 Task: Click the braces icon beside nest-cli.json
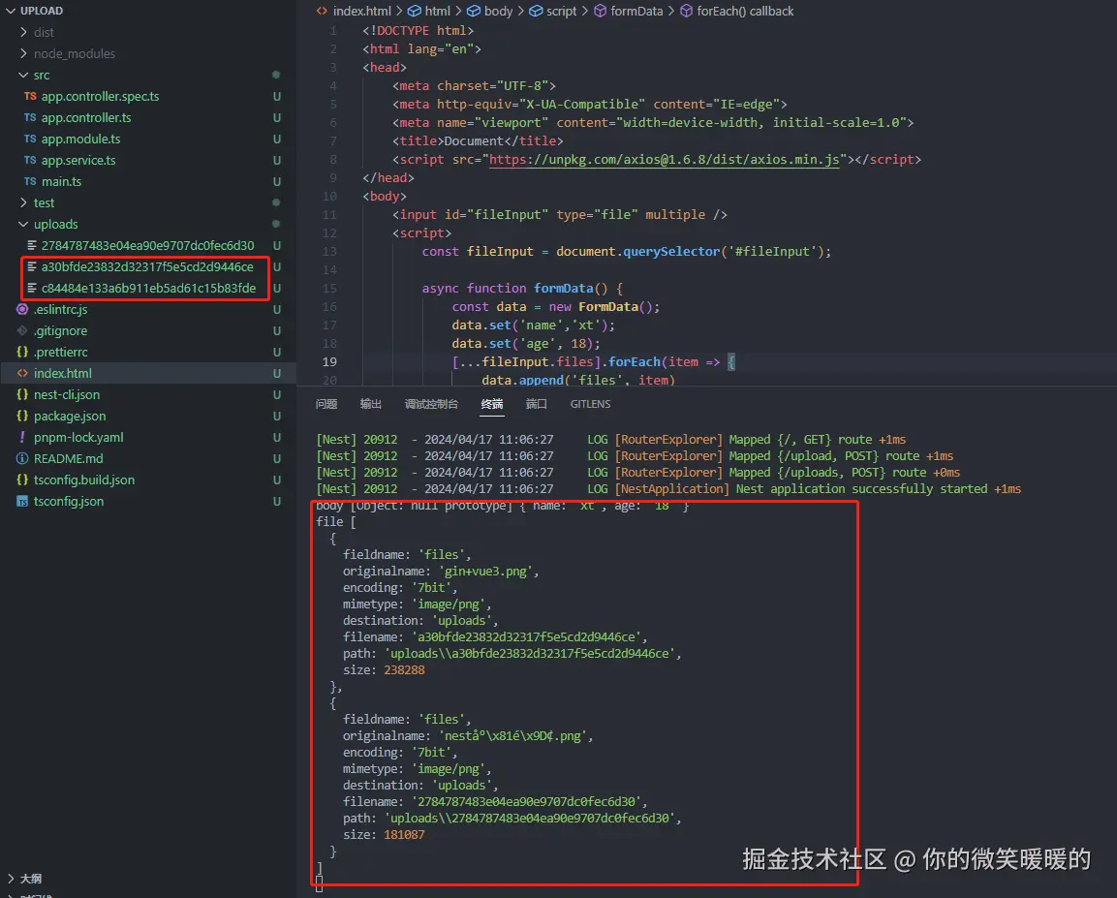[22, 394]
